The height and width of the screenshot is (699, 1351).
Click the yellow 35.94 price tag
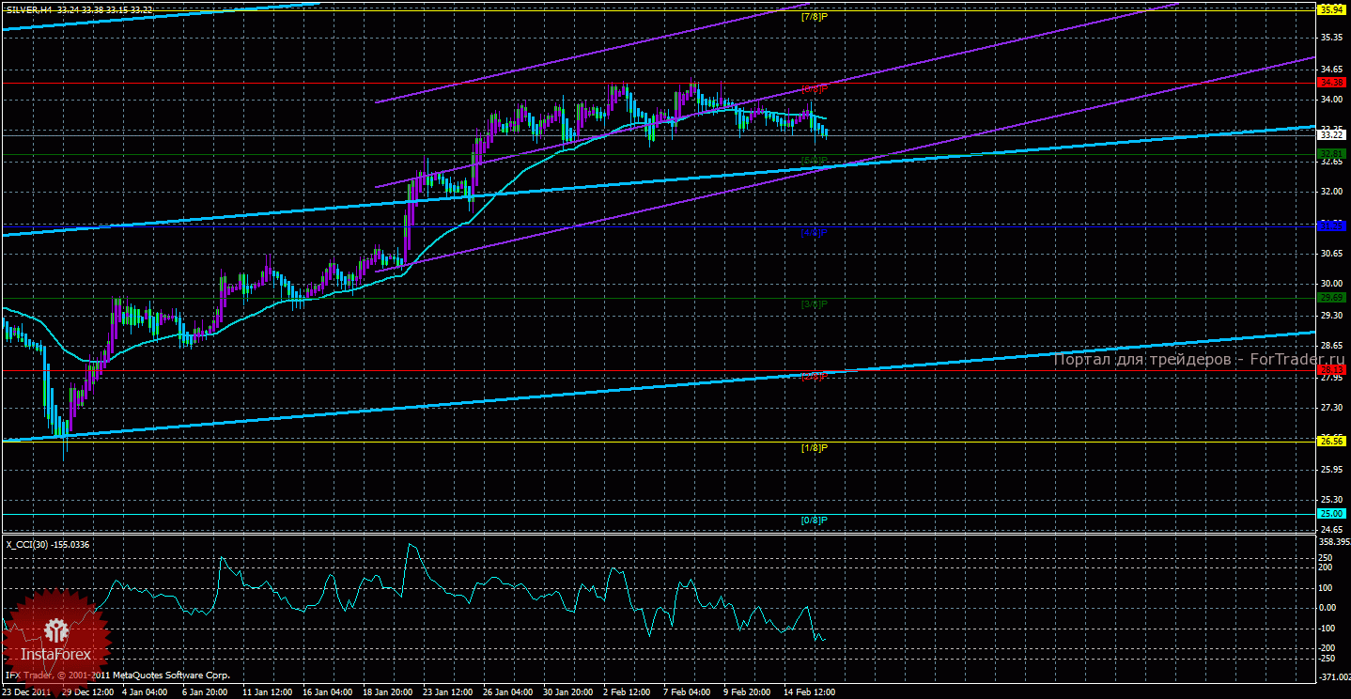(x=1329, y=9)
